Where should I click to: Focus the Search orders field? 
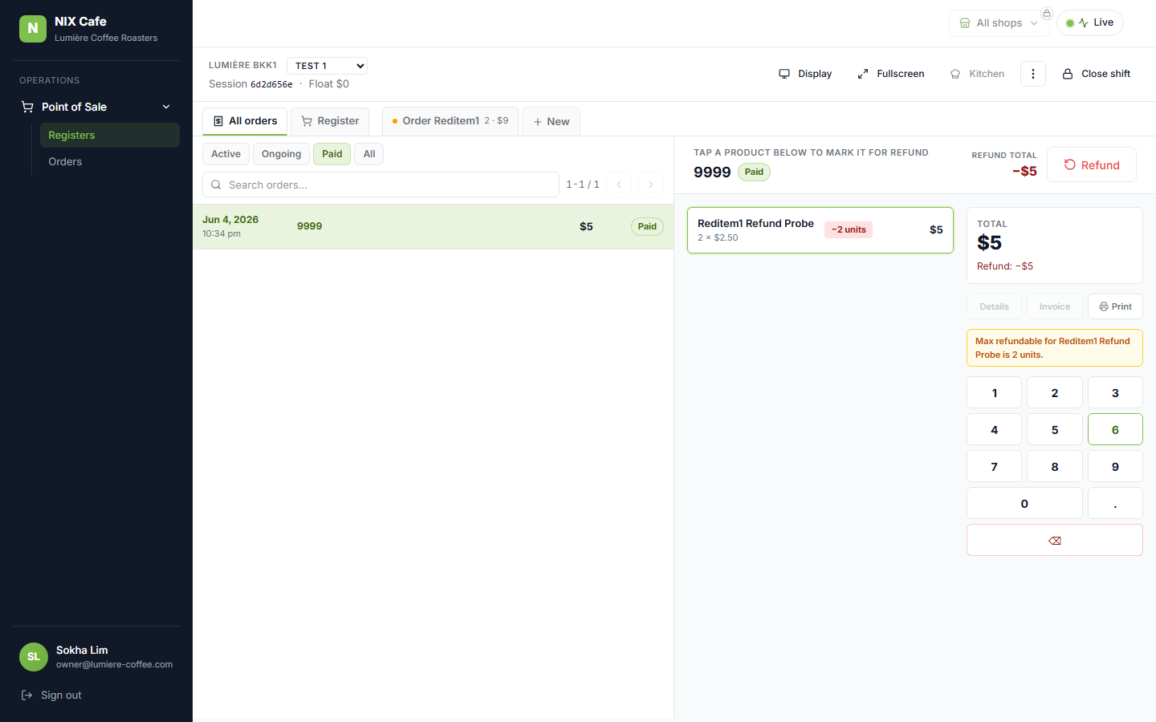coord(381,185)
